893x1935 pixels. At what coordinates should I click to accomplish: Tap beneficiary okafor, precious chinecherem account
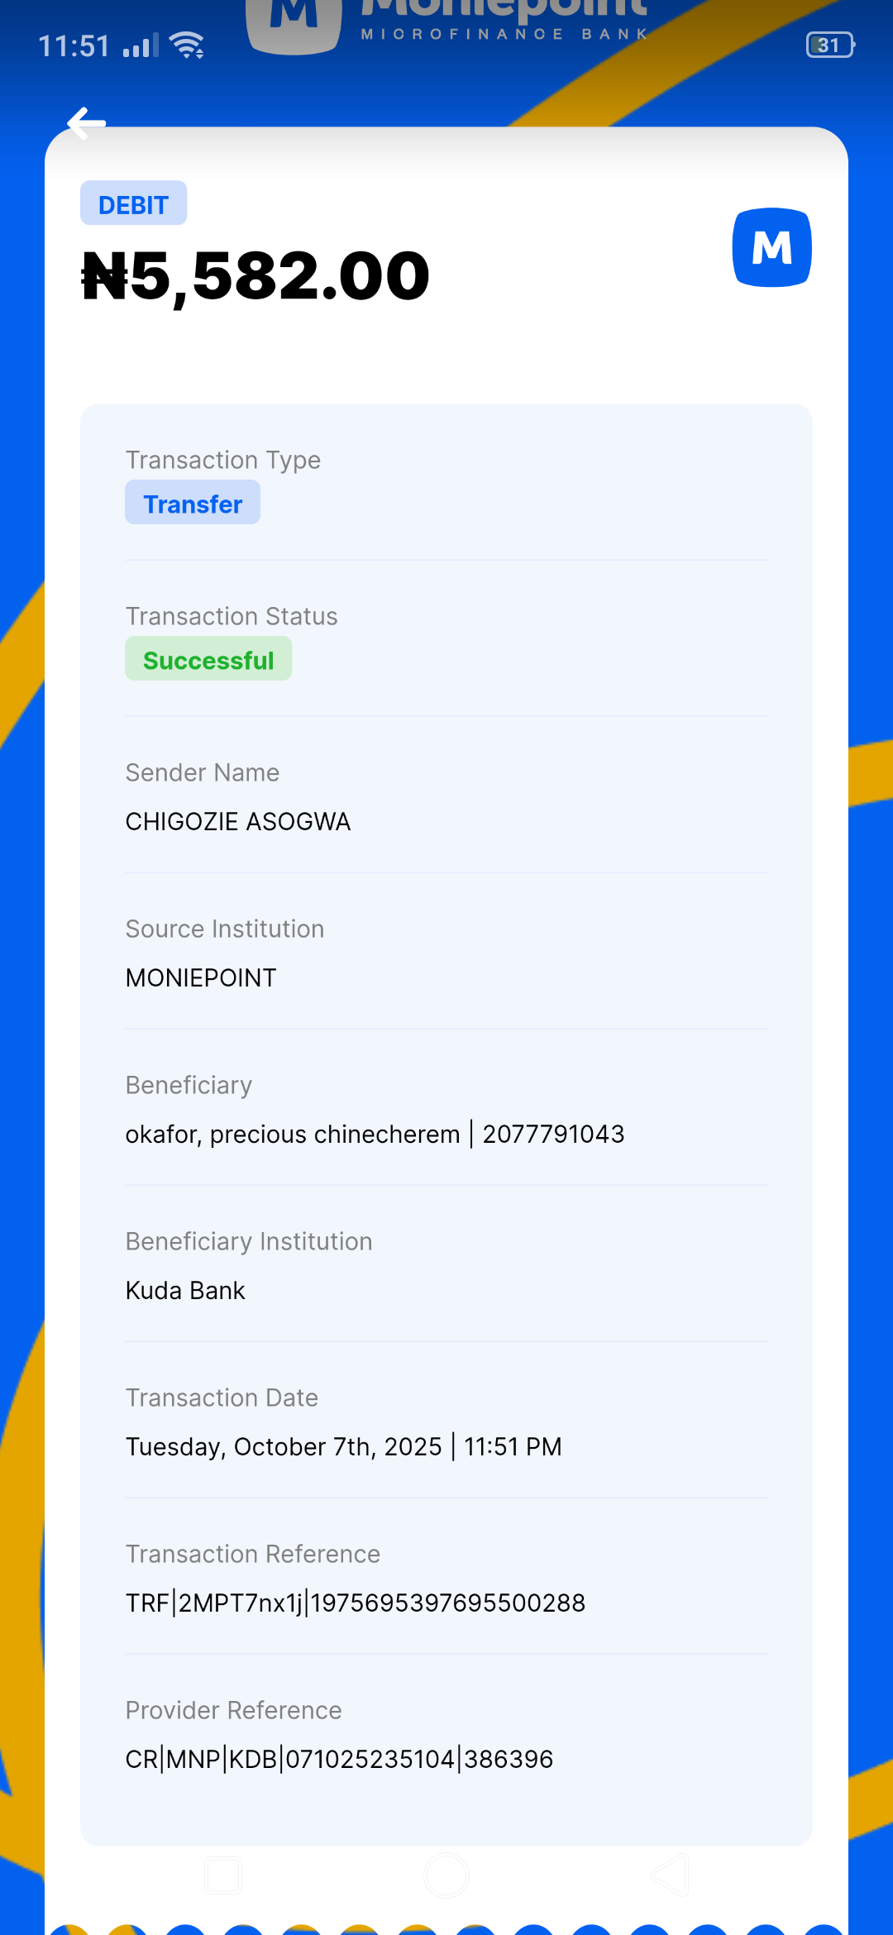[375, 1134]
